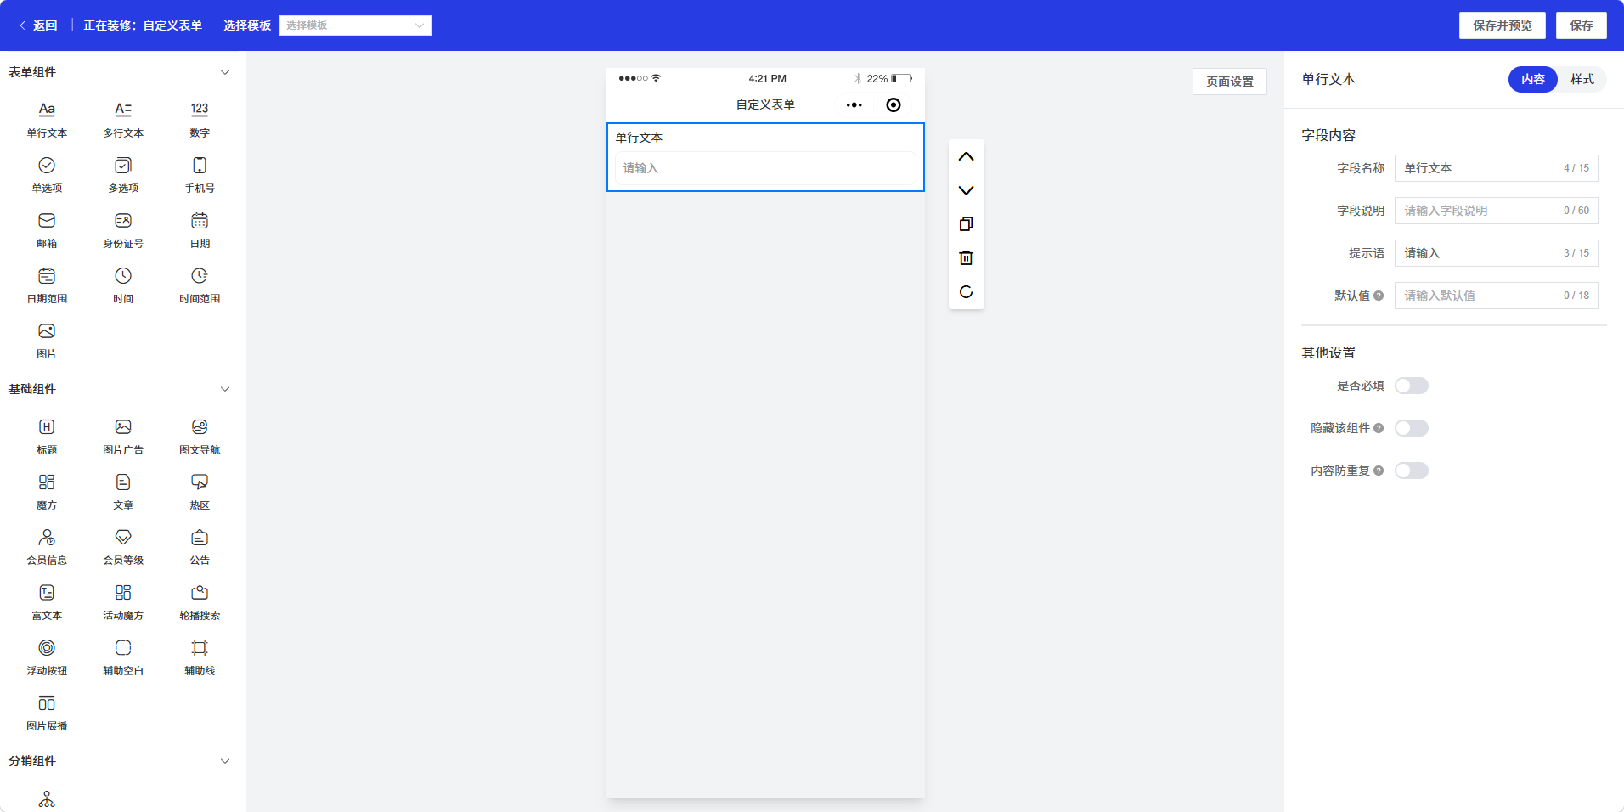
Task: Enable the 是否必填 required switch
Action: [x=1411, y=386]
